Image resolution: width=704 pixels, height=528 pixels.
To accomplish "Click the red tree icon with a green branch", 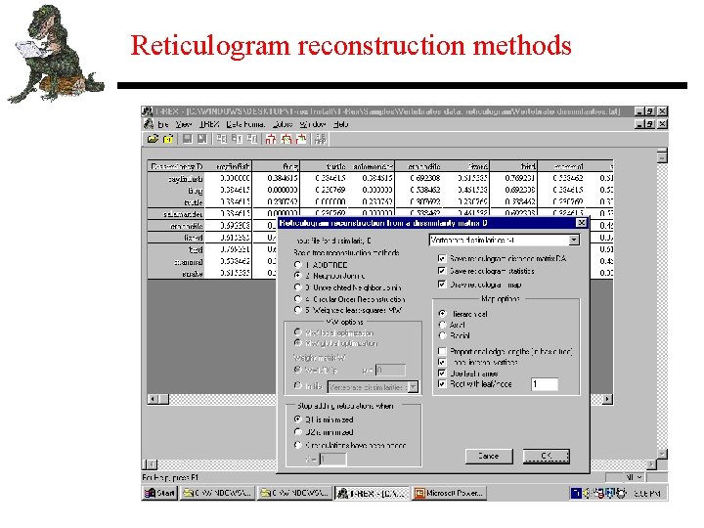I will (x=301, y=139).
